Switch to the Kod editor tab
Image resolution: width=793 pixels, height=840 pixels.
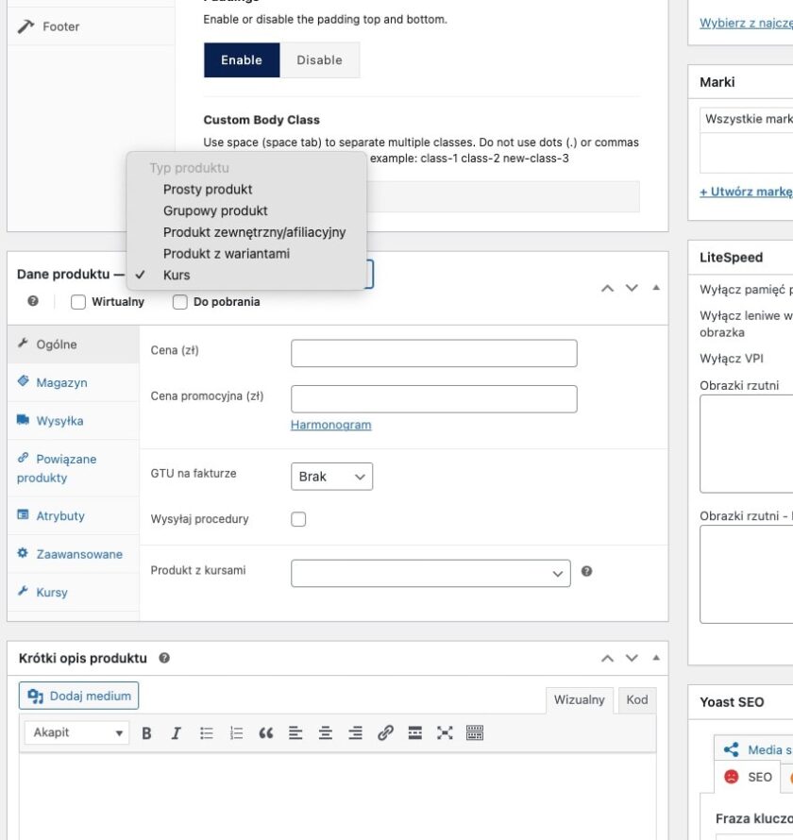point(636,699)
